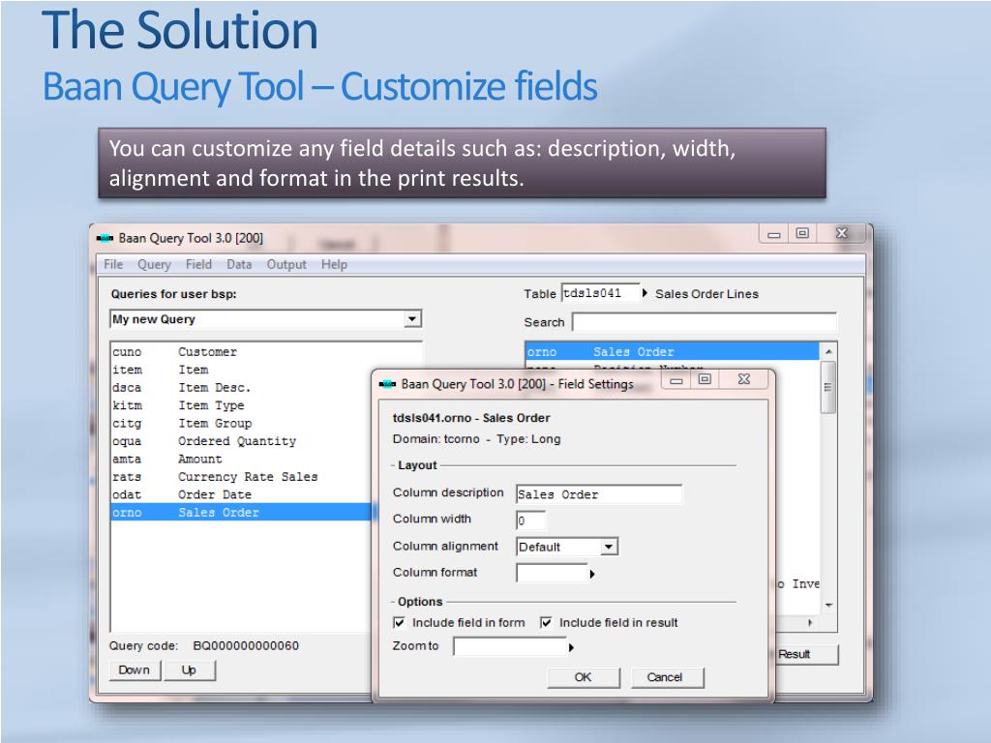Click the Column description input field
Viewport: 991px width, 743px height.
[x=599, y=494]
